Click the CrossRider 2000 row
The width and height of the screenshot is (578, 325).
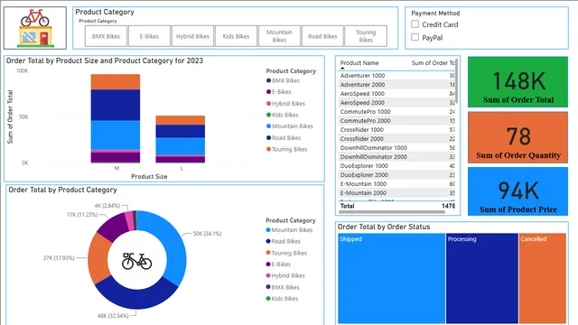click(x=397, y=138)
